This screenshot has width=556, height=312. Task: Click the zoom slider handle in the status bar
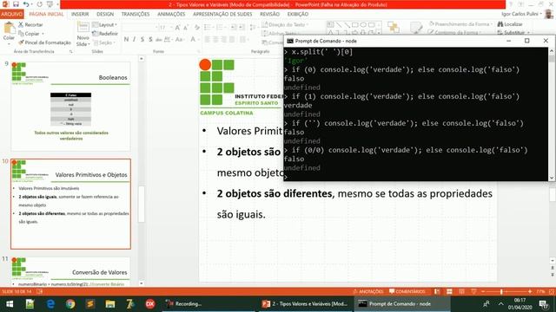pos(501,291)
